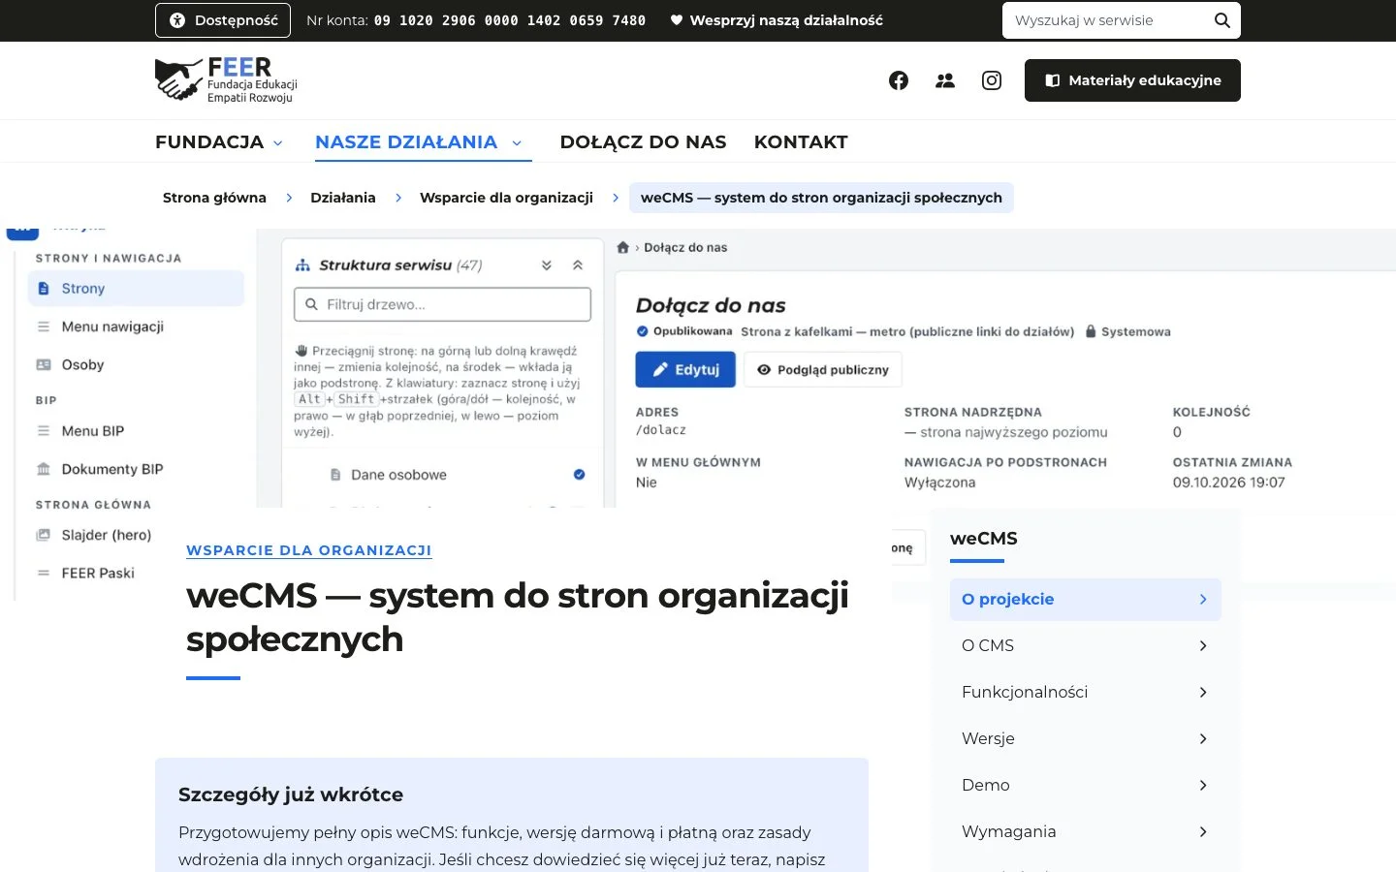Image resolution: width=1396 pixels, height=872 pixels.
Task: Click the Filtruj drzewo filter field
Action: coord(442,304)
